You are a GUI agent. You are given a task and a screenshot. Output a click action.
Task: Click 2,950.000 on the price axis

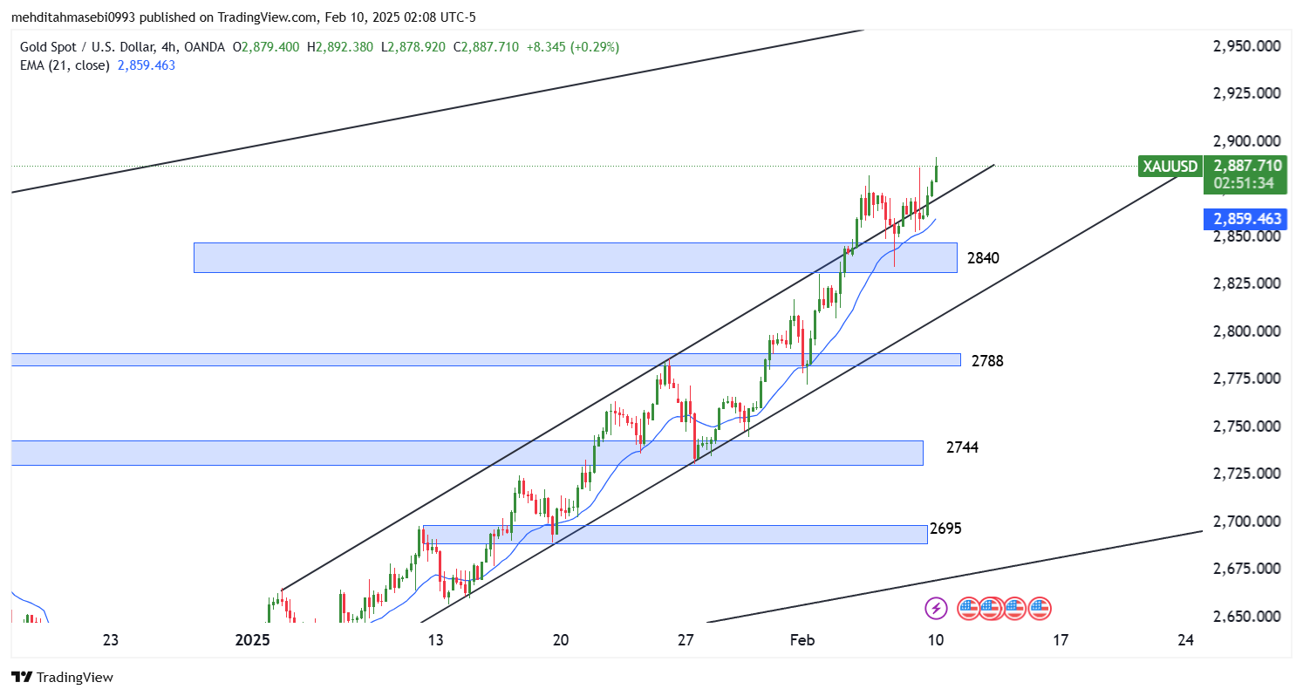1247,46
